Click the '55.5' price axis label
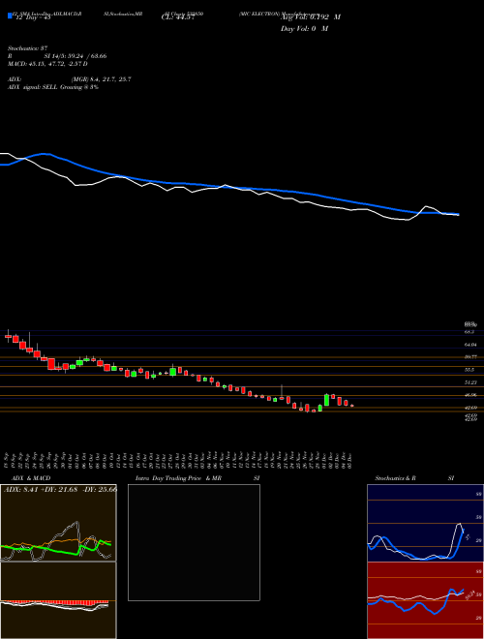Screen dimensions: 484x639 [469, 370]
